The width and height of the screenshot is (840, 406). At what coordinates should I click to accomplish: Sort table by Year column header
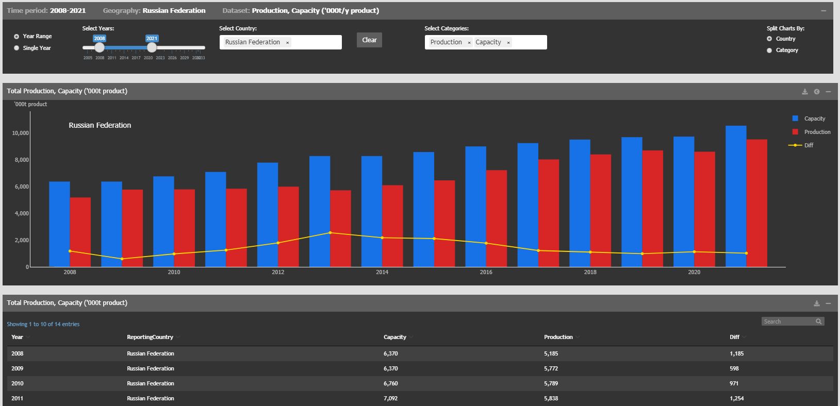click(x=18, y=337)
